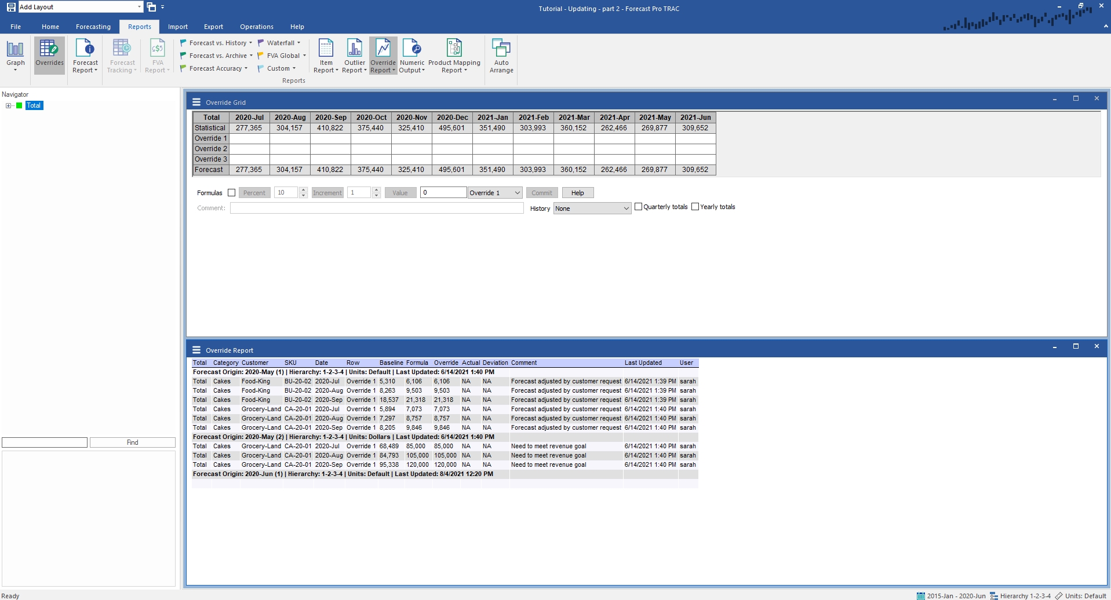This screenshot has width=1111, height=600.
Task: Switch to the Forecasting tab
Action: (93, 27)
